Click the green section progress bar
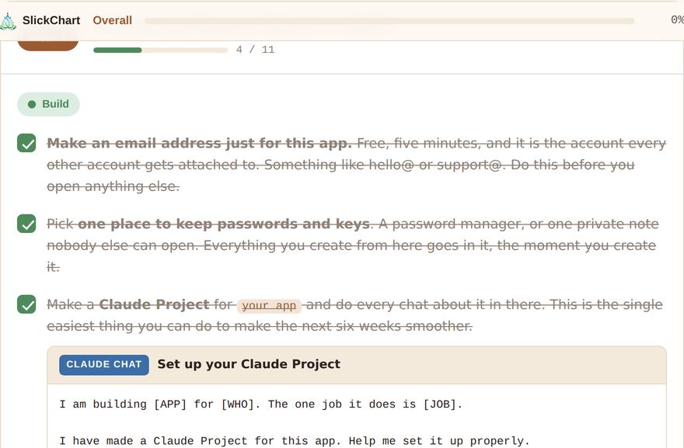This screenshot has width=684, height=448. [161, 50]
